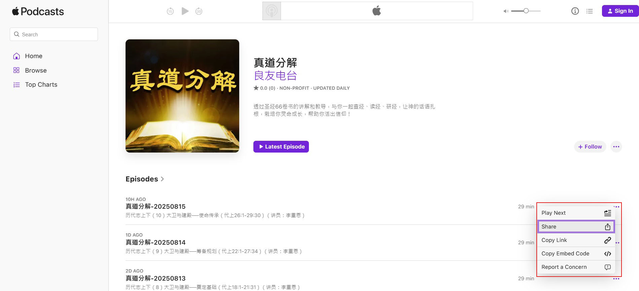The width and height of the screenshot is (639, 291).
Task: Click the 20250814 episode description line
Action: coord(214,251)
